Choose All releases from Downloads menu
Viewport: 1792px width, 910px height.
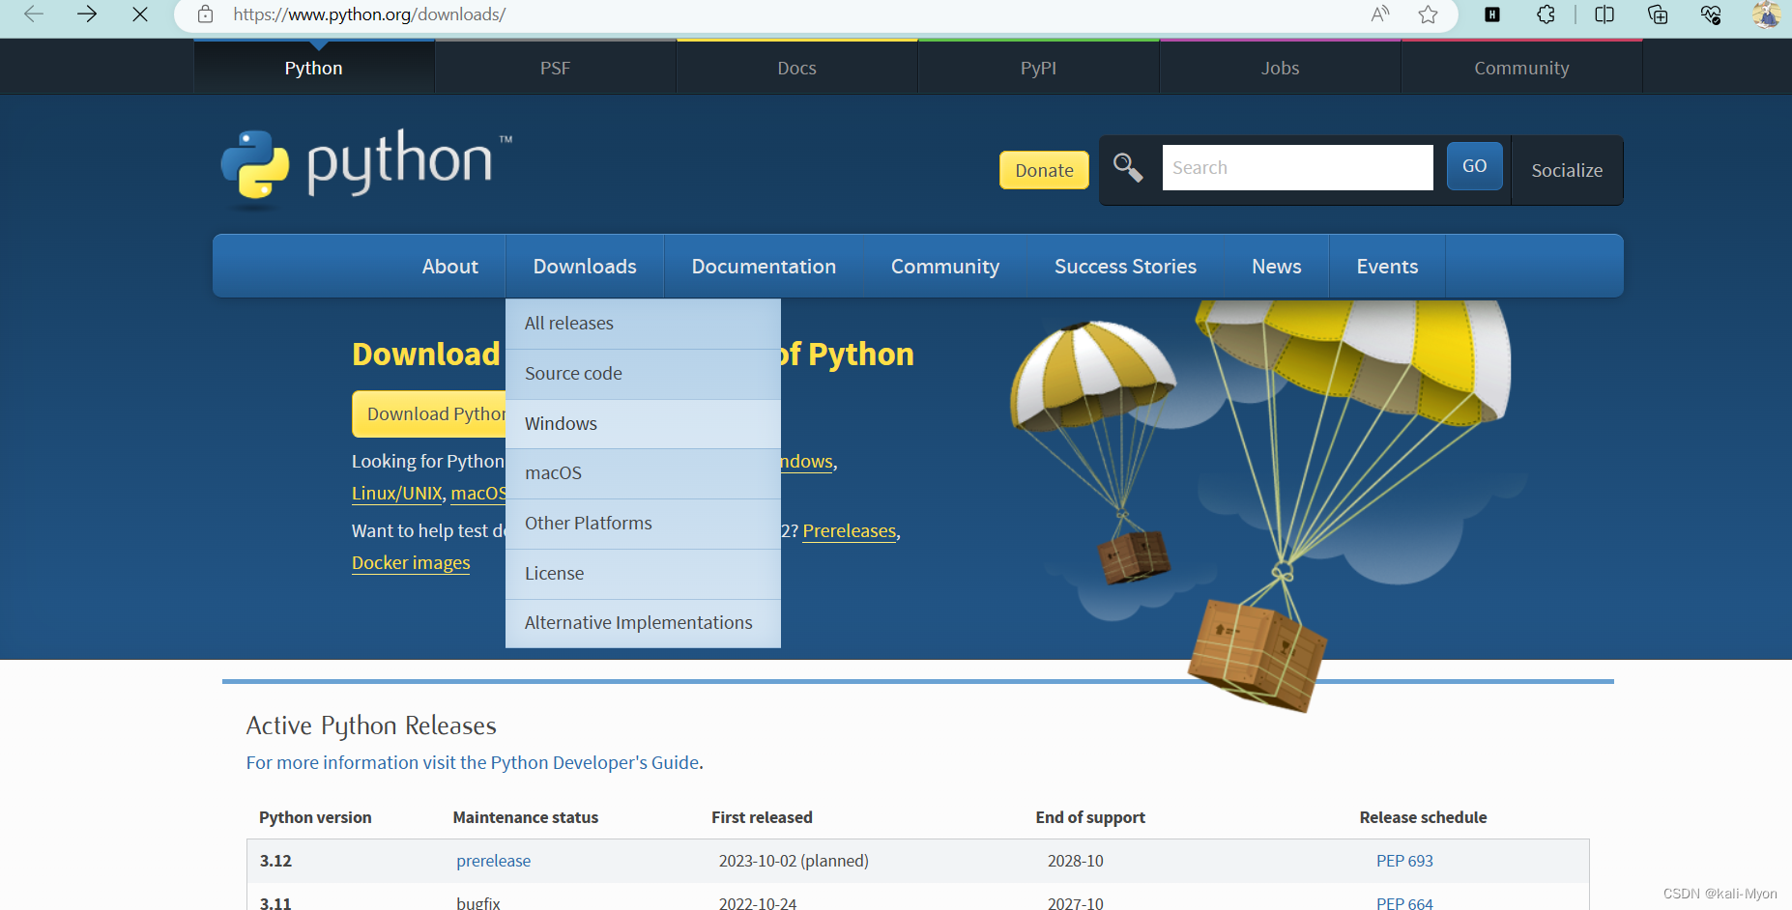[643, 324]
